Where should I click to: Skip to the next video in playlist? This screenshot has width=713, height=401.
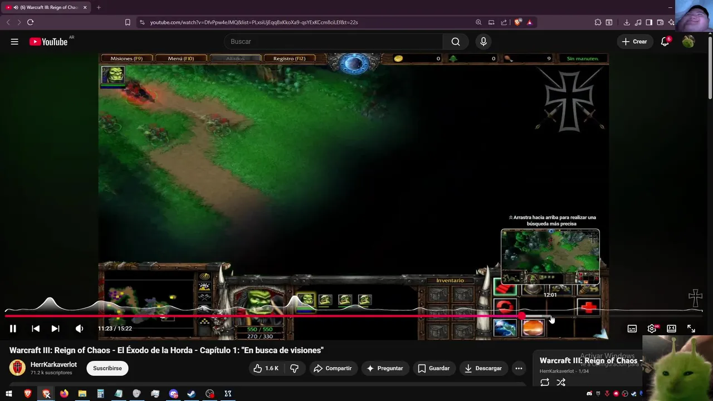[x=55, y=329]
